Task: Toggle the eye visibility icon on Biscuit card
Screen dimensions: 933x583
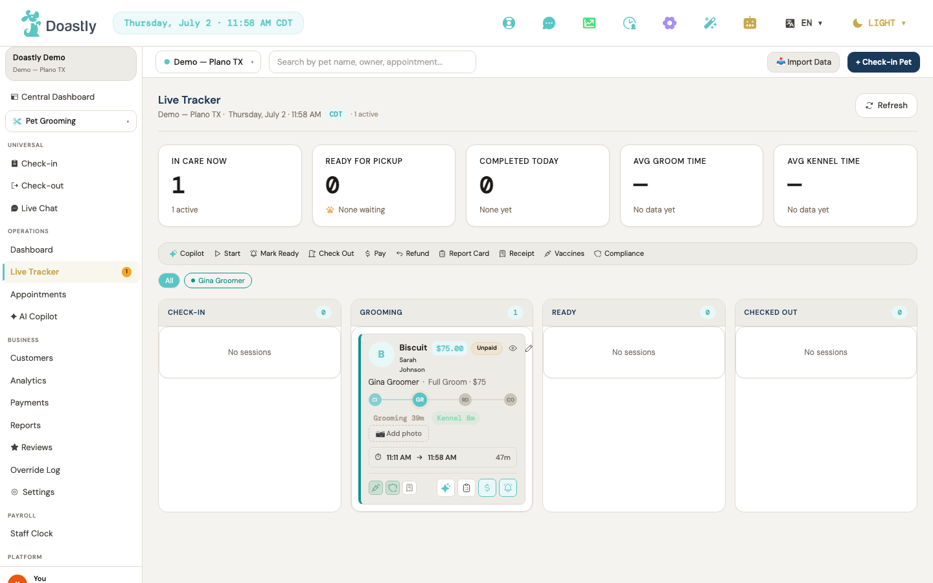Action: (513, 349)
